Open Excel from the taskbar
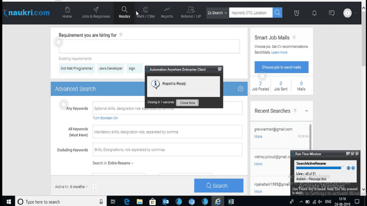The width and height of the screenshot is (367, 206). click(231, 202)
